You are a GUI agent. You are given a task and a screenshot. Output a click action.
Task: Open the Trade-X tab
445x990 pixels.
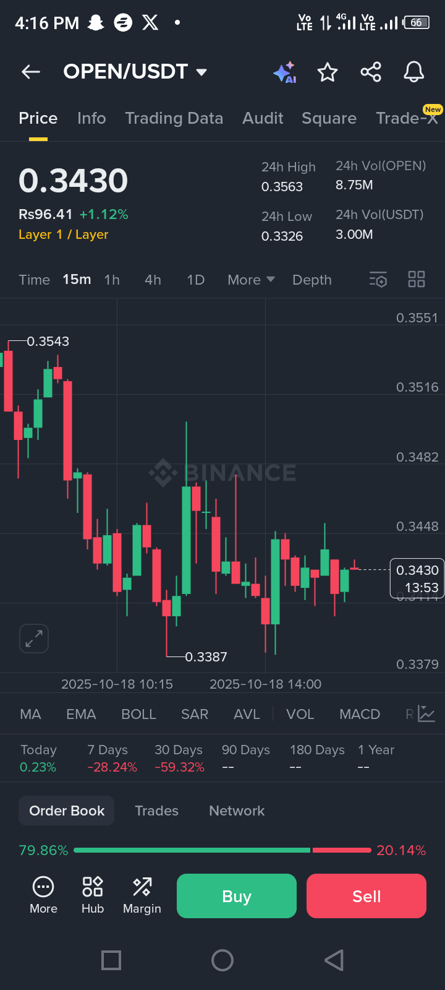tap(408, 118)
